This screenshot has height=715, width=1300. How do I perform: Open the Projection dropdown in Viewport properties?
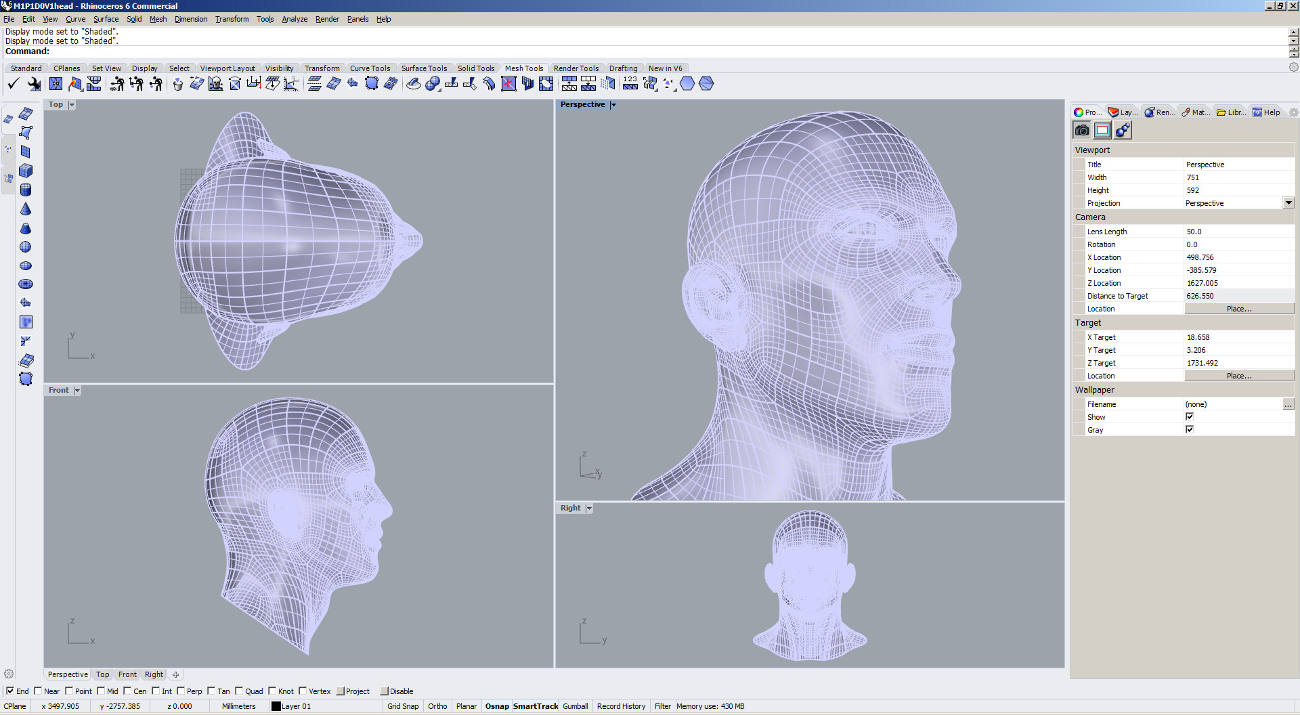[1288, 202]
